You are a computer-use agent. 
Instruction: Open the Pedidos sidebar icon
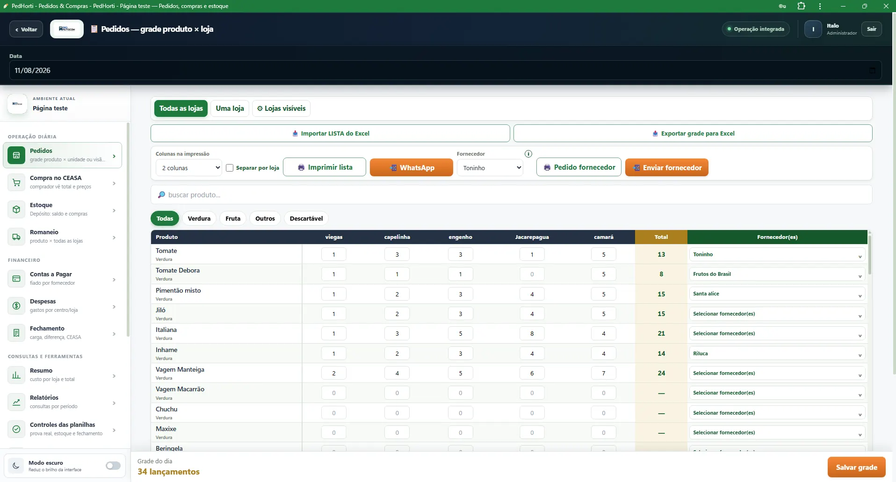tap(16, 155)
